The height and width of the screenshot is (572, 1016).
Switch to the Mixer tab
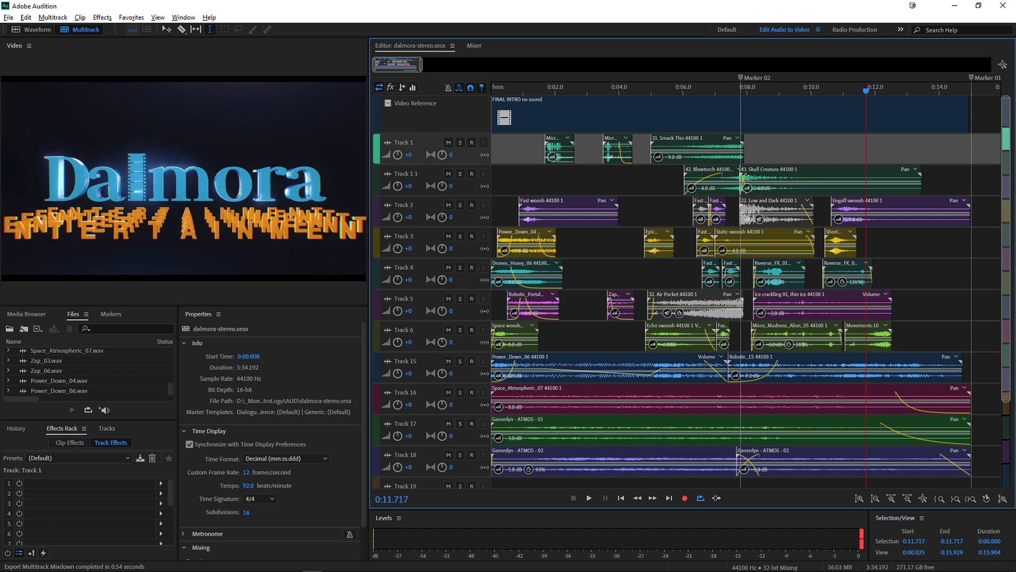(x=474, y=46)
